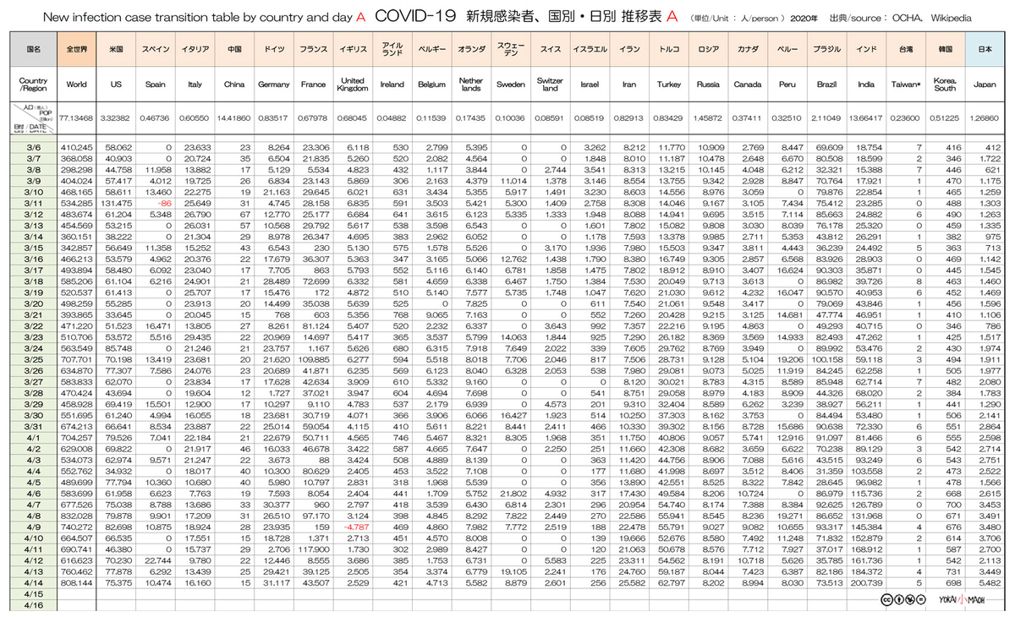Select the India value 200,739
1015x617 pixels.
pos(866,583)
